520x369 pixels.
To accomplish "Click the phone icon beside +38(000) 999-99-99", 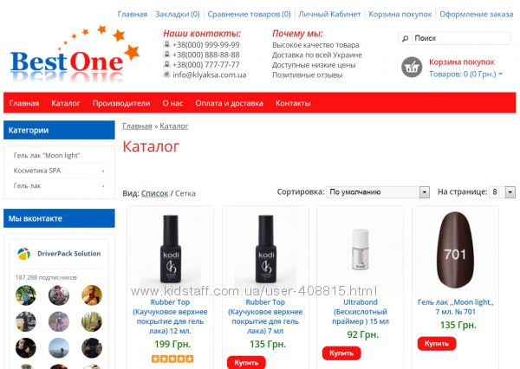I will click(x=166, y=44).
